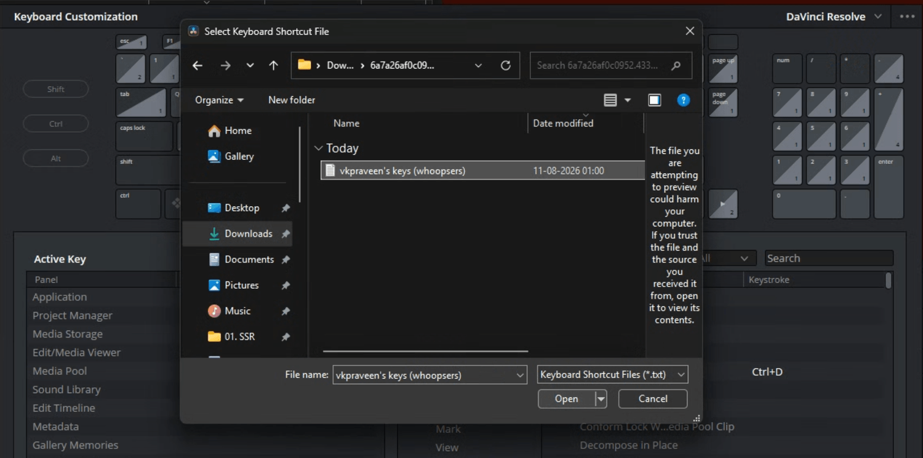Toggle the Shift modifier key button

tap(56, 89)
